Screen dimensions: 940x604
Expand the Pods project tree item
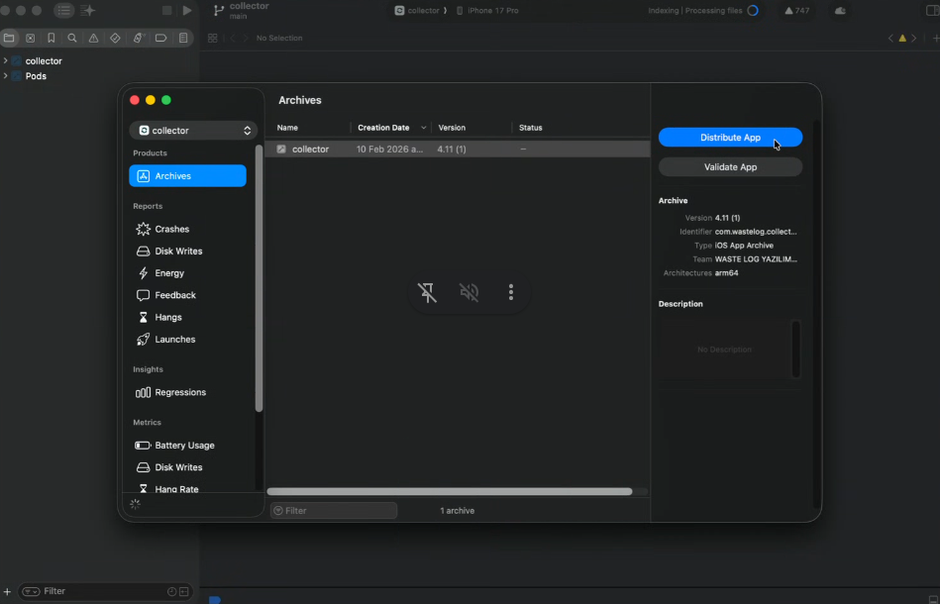pos(6,76)
